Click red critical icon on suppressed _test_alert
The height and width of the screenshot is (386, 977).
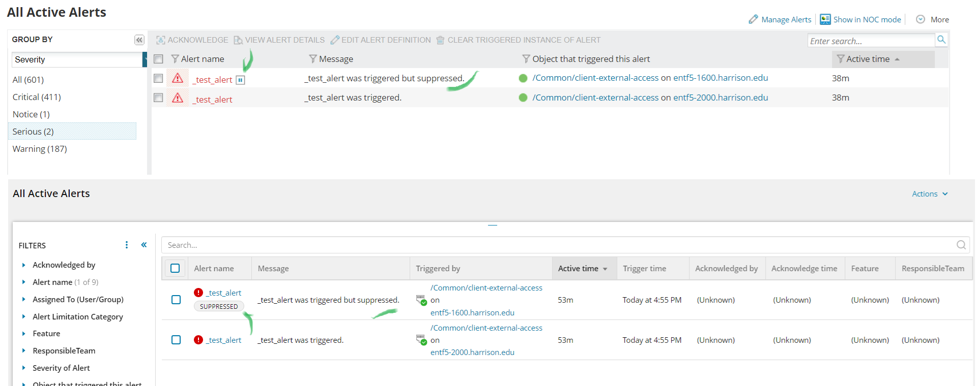(198, 293)
